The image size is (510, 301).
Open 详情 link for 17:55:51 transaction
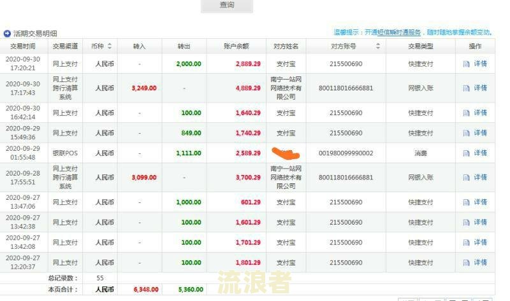click(x=481, y=178)
